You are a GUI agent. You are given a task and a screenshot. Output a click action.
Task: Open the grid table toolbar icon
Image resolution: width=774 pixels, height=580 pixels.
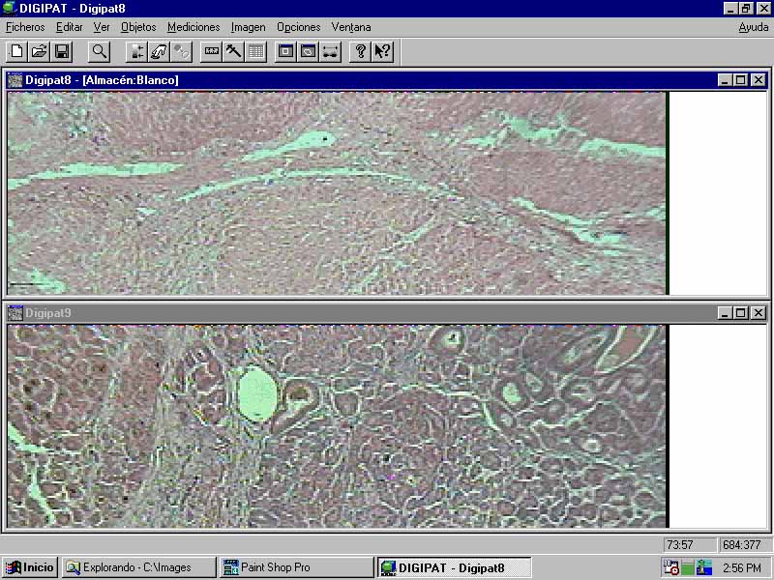point(255,51)
